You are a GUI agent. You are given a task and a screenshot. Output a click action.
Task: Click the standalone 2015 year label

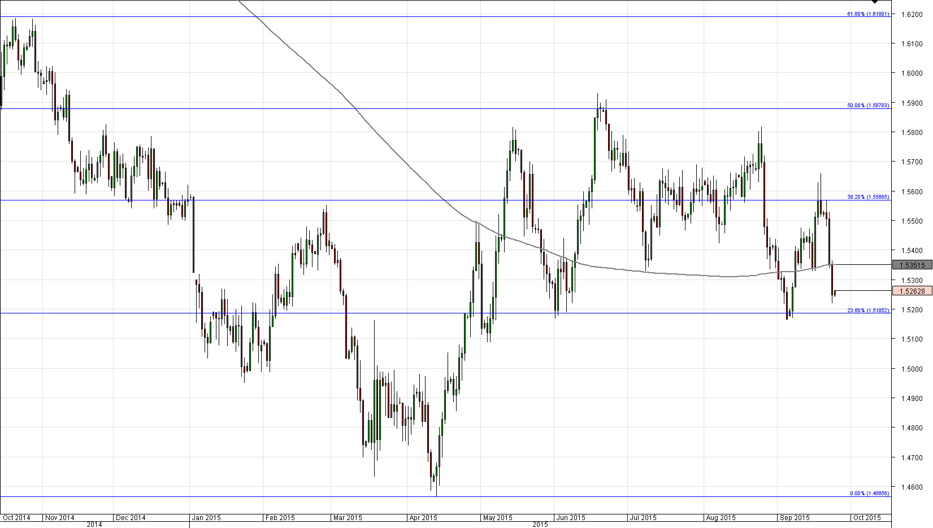(540, 525)
